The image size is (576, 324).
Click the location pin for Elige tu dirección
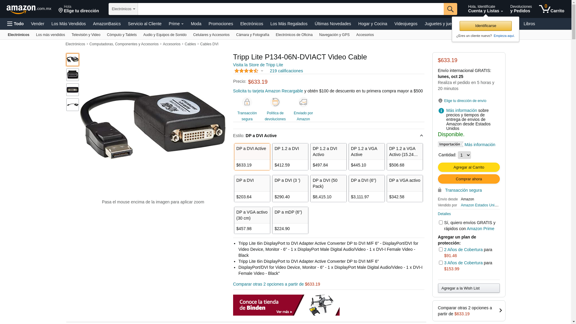61,10
